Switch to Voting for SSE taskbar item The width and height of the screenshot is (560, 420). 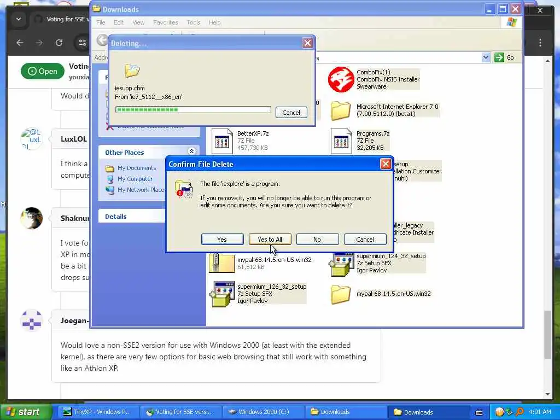click(180, 412)
